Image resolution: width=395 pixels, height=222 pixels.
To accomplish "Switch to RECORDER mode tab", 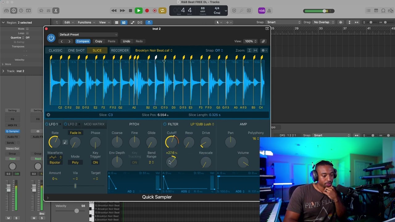I will pos(120,50).
